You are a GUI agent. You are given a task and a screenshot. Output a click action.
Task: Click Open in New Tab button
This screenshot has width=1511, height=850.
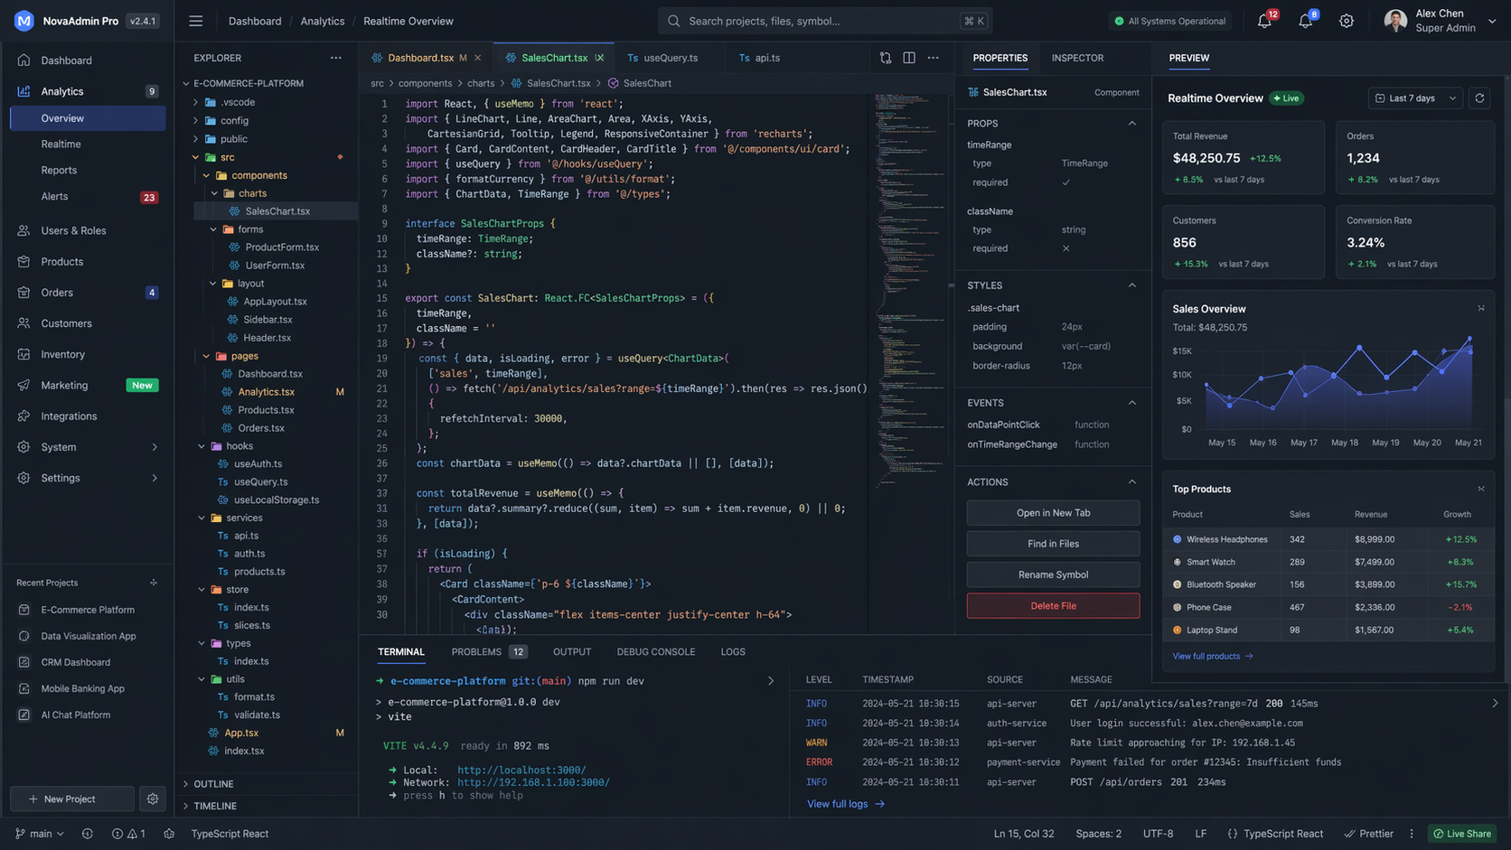click(x=1053, y=513)
